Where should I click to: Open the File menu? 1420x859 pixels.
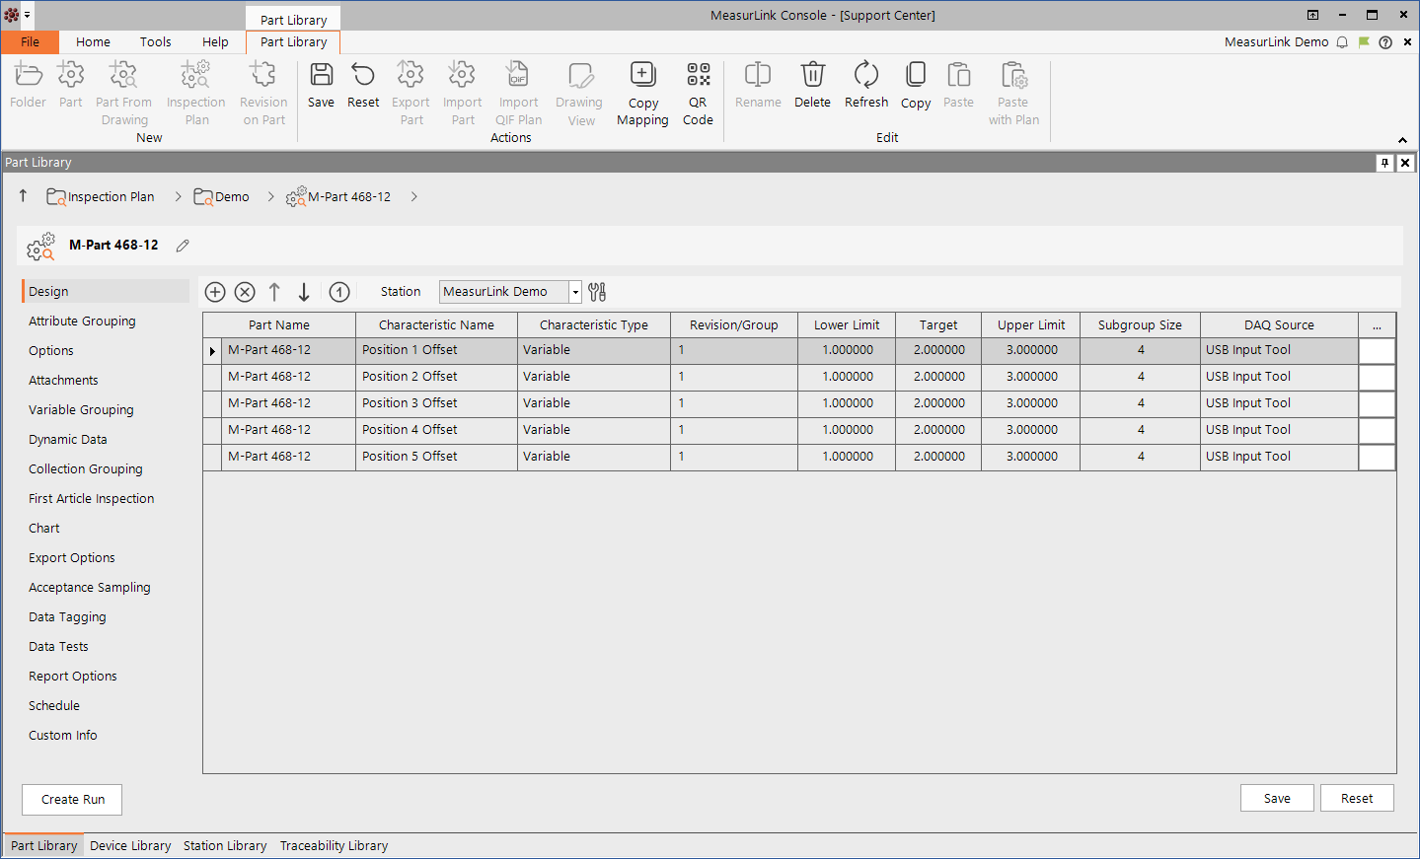(x=31, y=42)
